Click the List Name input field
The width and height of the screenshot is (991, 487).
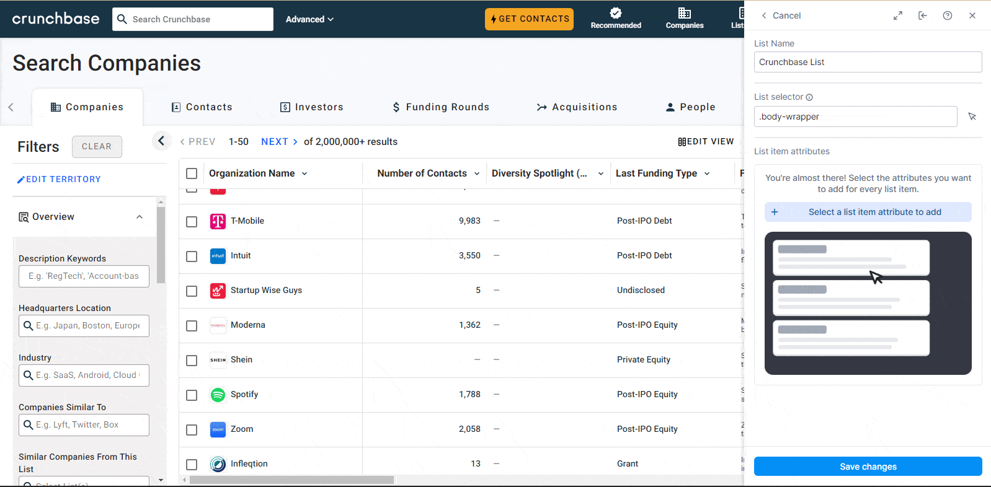pos(868,62)
